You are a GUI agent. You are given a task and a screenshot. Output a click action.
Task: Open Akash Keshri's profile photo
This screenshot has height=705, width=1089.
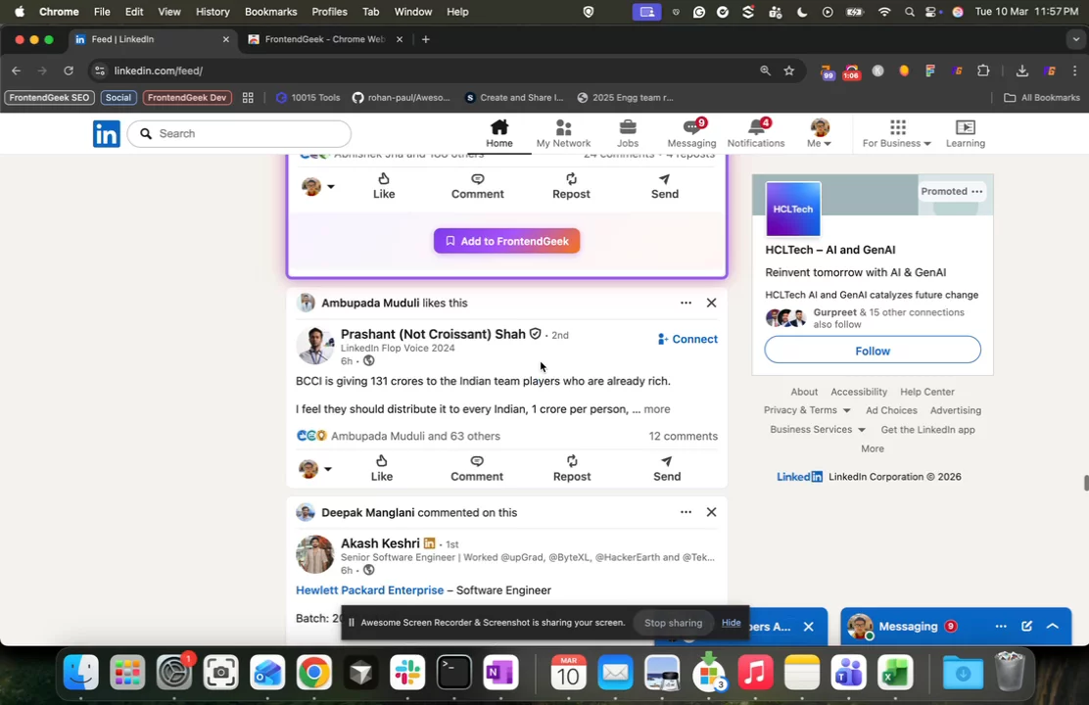[314, 554]
